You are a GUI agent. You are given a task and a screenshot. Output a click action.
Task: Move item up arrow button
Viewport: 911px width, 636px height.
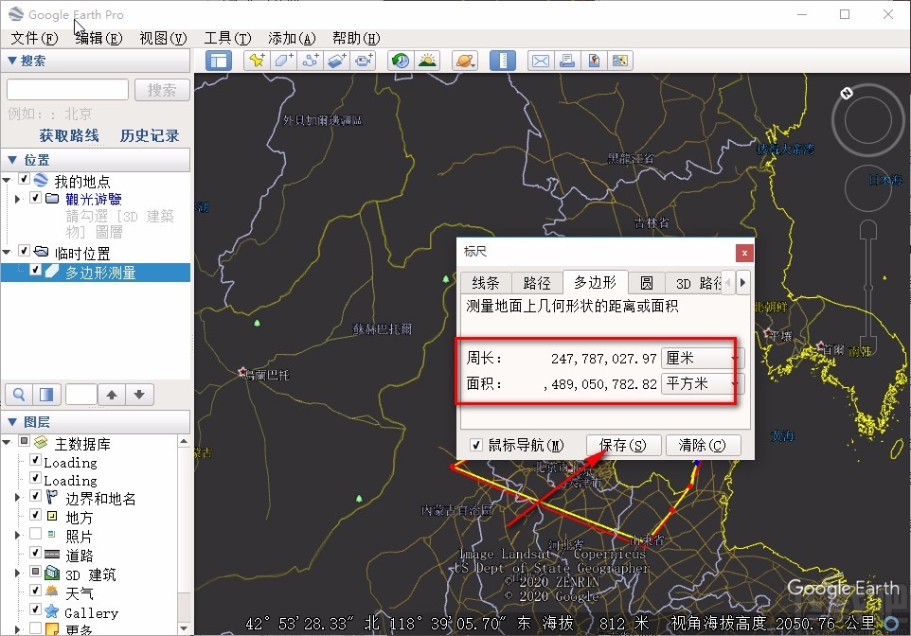coord(112,395)
